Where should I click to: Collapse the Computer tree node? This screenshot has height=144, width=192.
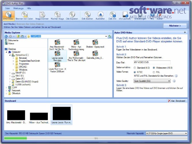click(7, 52)
